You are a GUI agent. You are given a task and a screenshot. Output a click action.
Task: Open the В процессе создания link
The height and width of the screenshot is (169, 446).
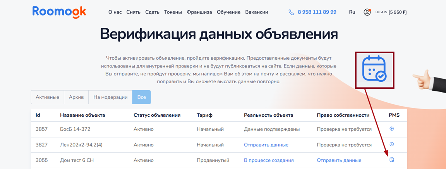pyautogui.click(x=269, y=160)
